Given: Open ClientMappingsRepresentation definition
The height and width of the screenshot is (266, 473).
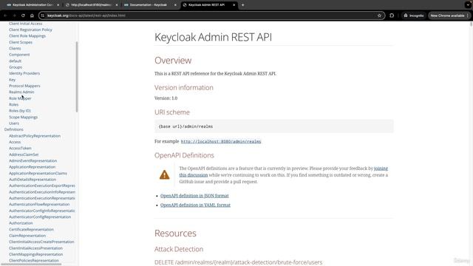Looking at the screenshot, I should tap(36, 254).
